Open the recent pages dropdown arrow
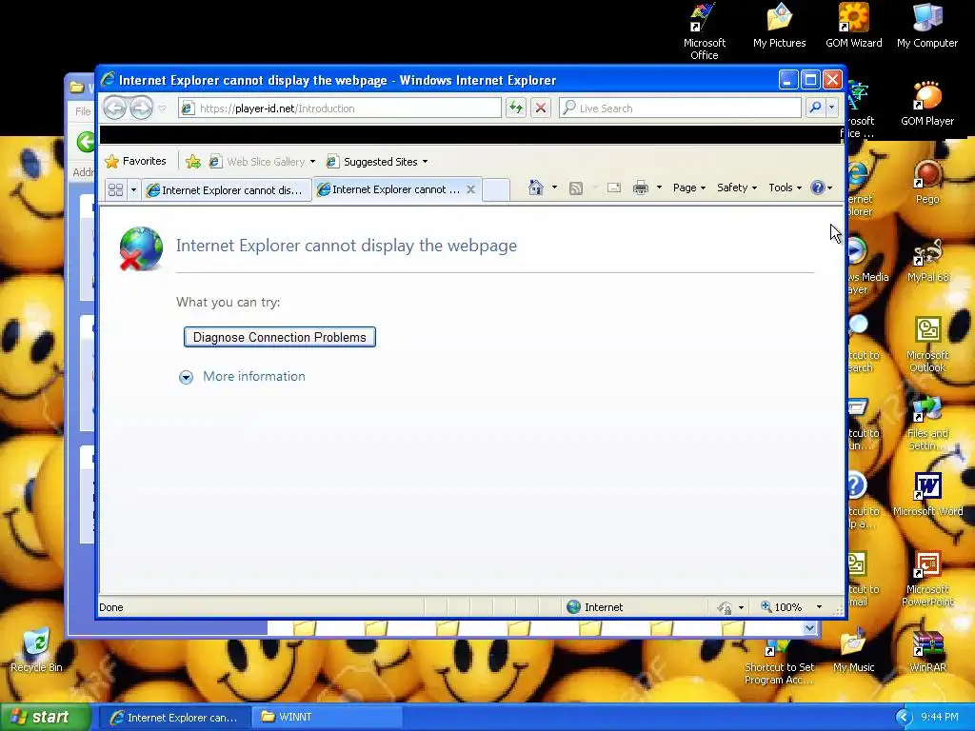Viewport: 975px width, 731px height. pyautogui.click(x=162, y=109)
